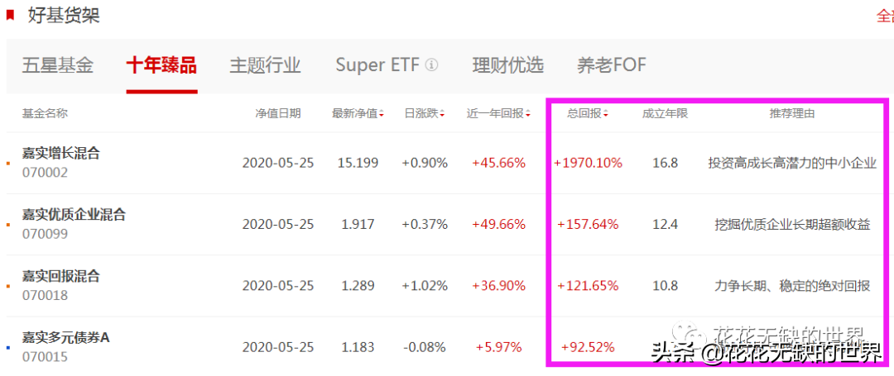Sort by 近一年回报 using its arrow
The height and width of the screenshot is (376, 894).
(526, 114)
